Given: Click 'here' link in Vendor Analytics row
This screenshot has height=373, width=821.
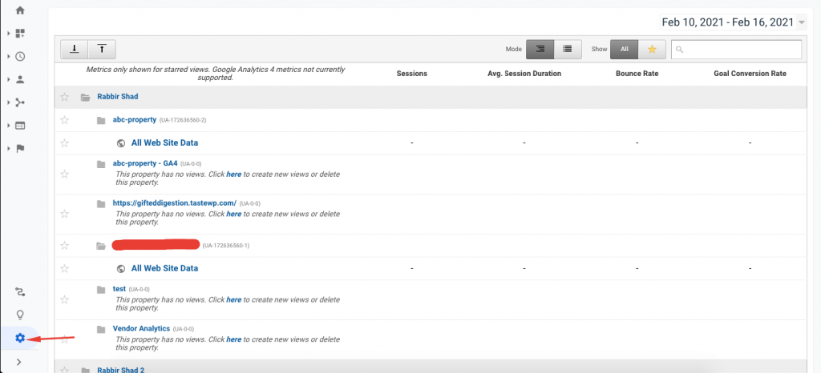Looking at the screenshot, I should 233,339.
